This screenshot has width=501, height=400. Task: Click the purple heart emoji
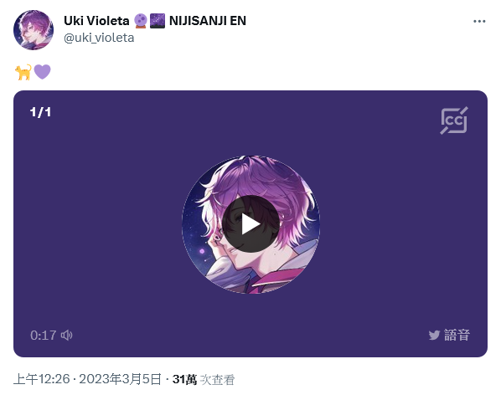point(43,72)
